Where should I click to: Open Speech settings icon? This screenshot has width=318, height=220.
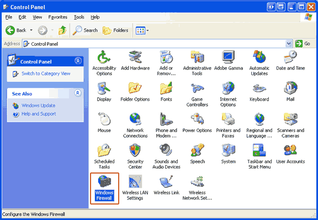coord(197,154)
